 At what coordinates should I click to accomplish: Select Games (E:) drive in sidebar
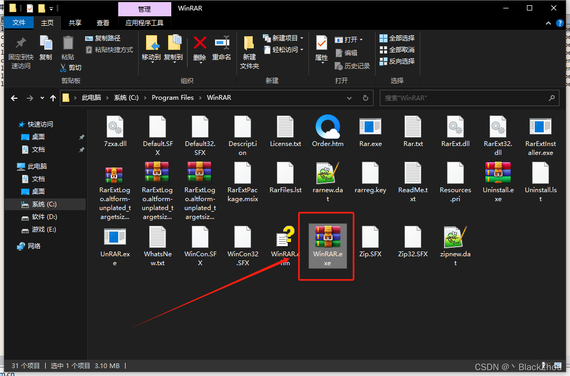(45, 229)
